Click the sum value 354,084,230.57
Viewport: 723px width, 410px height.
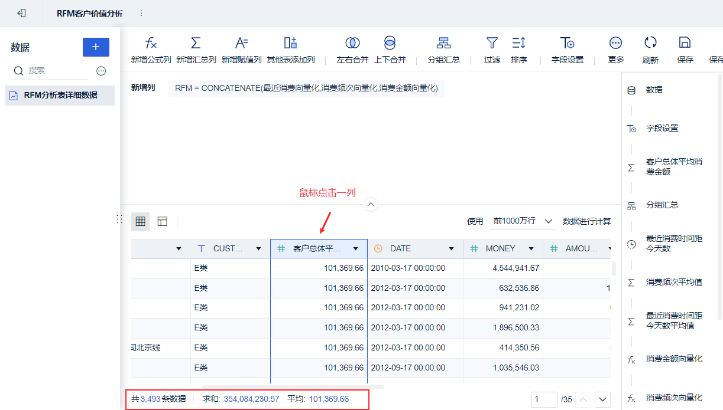251,399
